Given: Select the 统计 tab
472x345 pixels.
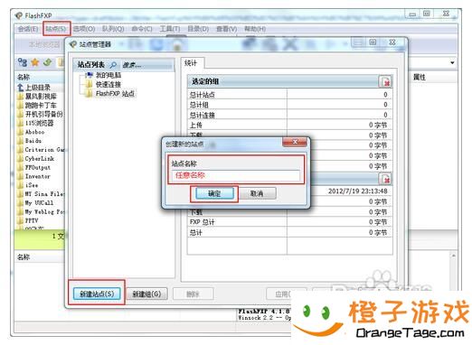Looking at the screenshot, I should (x=191, y=63).
